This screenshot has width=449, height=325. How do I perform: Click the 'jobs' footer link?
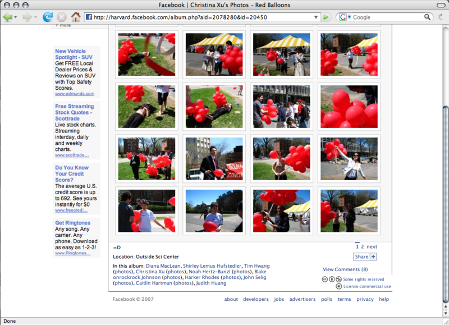tap(279, 299)
